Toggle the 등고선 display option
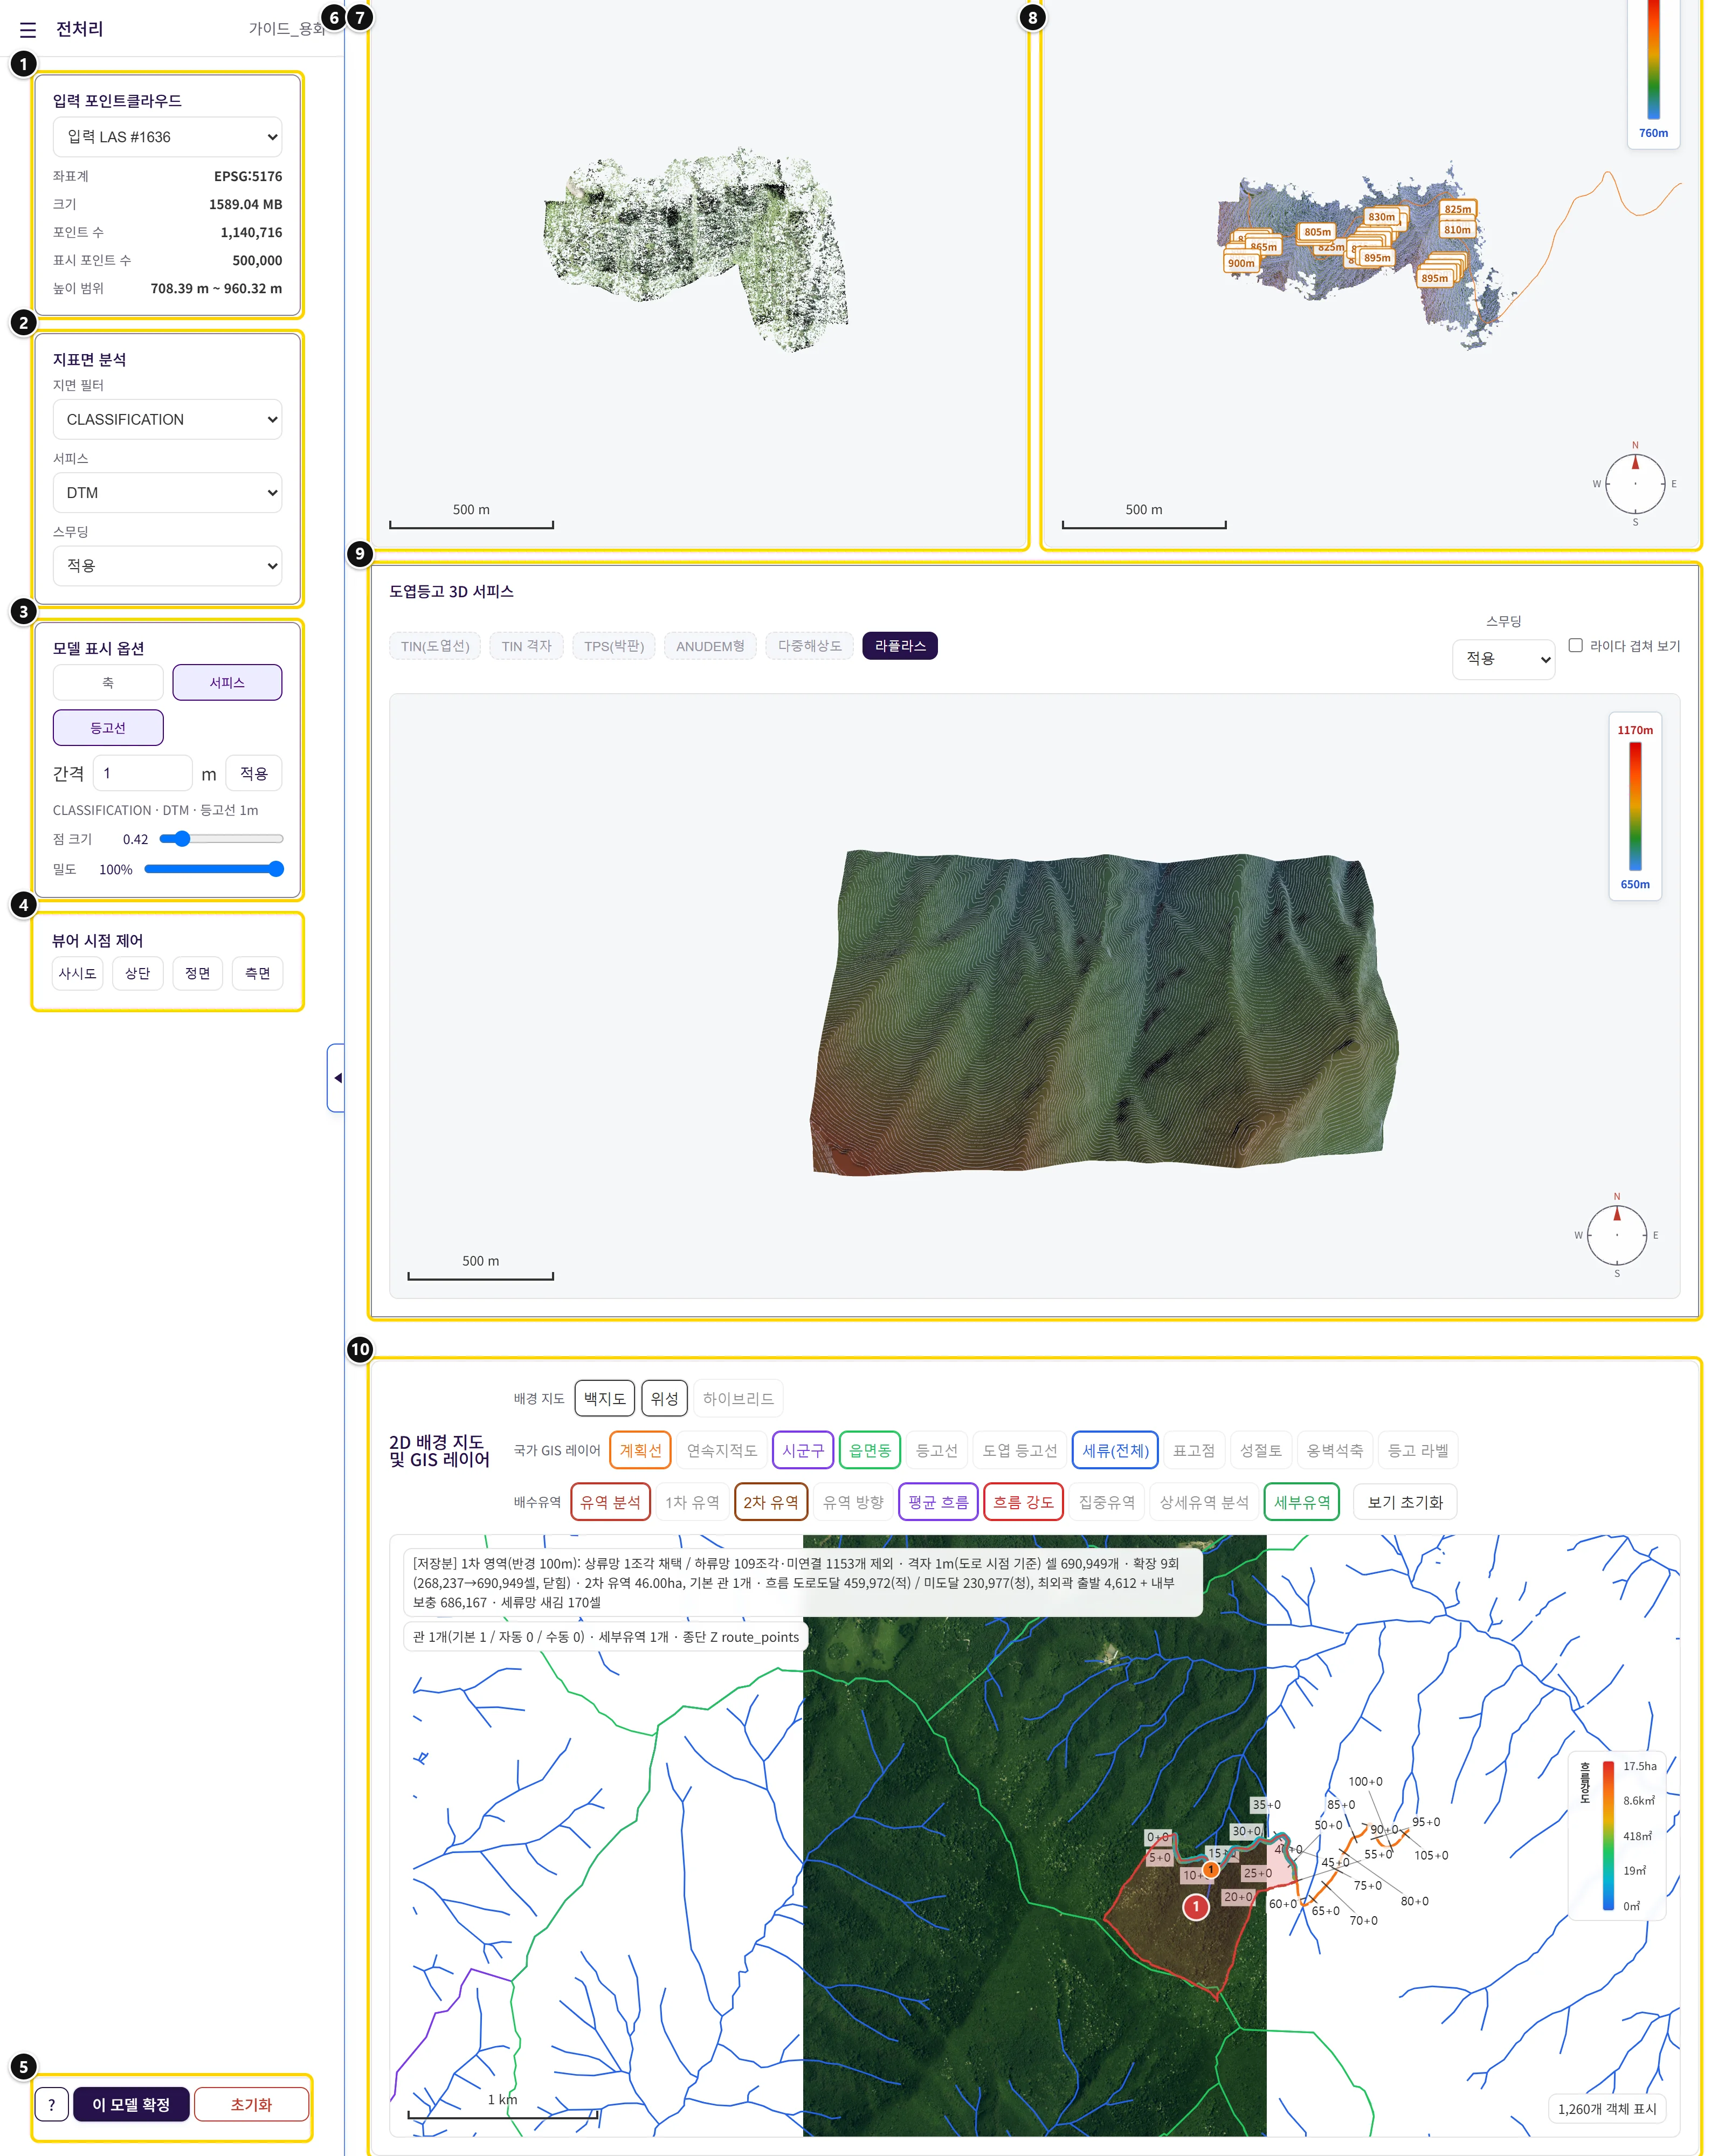Image resolution: width=1725 pixels, height=2156 pixels. pyautogui.click(x=108, y=727)
